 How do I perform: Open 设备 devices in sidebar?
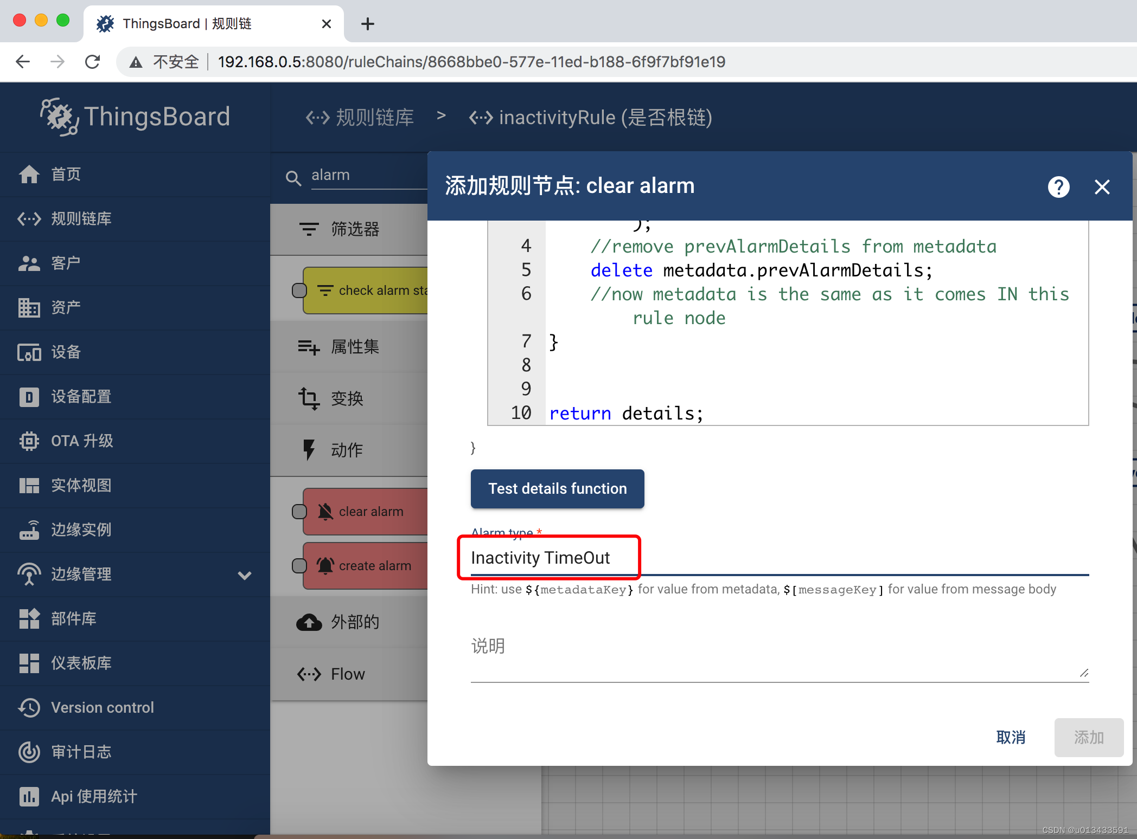[x=135, y=352]
